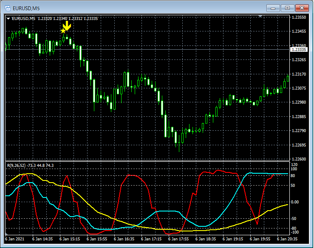The height and width of the screenshot is (248, 314).
Task: Click the 1.22600 price scale label
Action: pos(299,159)
